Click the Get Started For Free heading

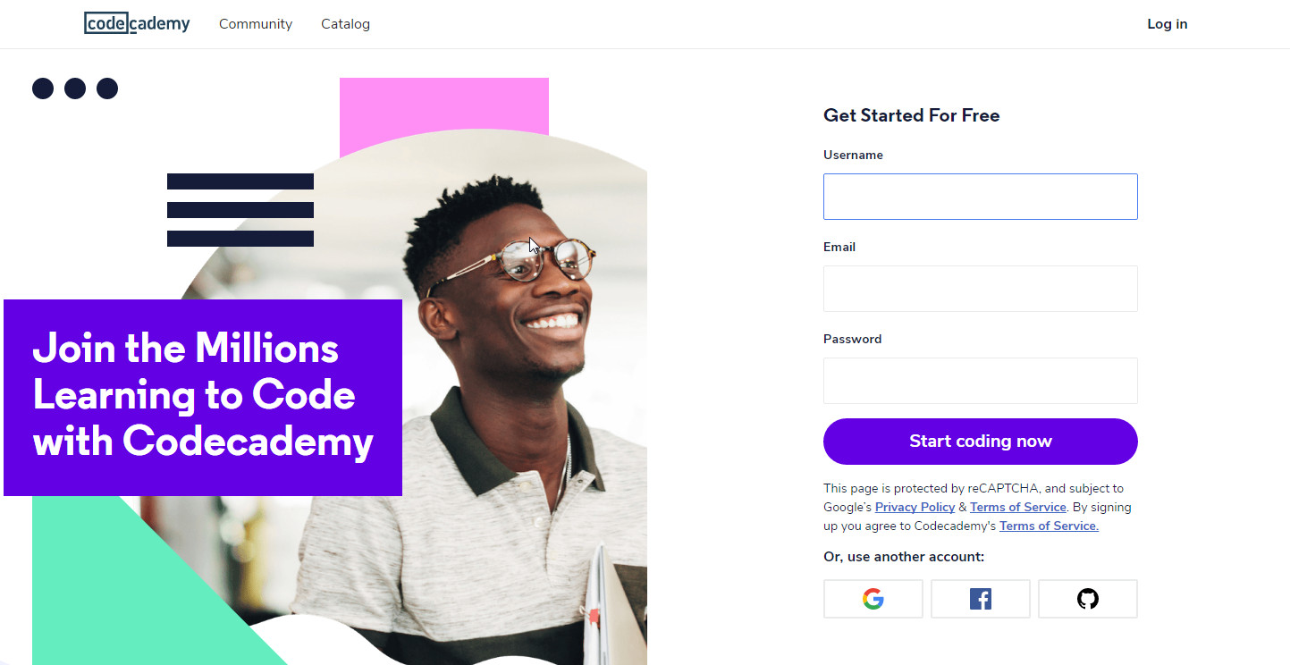click(x=911, y=115)
